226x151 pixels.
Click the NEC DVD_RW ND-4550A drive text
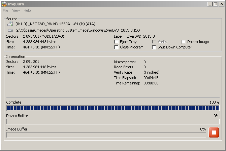(x=55, y=24)
